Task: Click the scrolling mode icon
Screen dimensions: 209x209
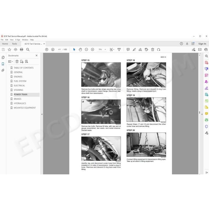Action: 119,50
